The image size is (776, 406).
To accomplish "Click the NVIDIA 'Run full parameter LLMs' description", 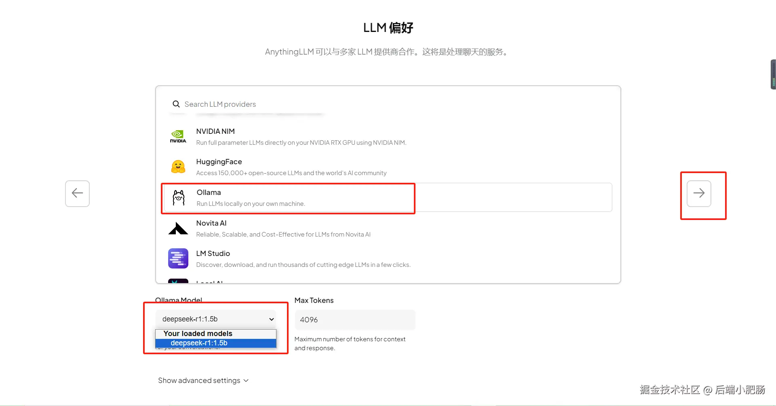I will (302, 143).
